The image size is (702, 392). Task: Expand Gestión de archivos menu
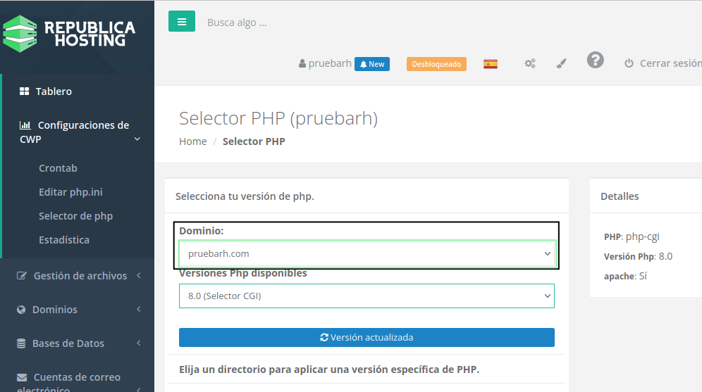coord(79,276)
